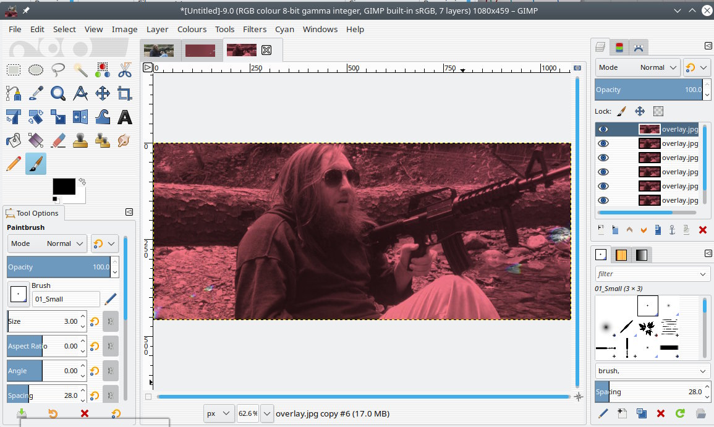
Task: Switch to the Channels tab
Action: 619,48
